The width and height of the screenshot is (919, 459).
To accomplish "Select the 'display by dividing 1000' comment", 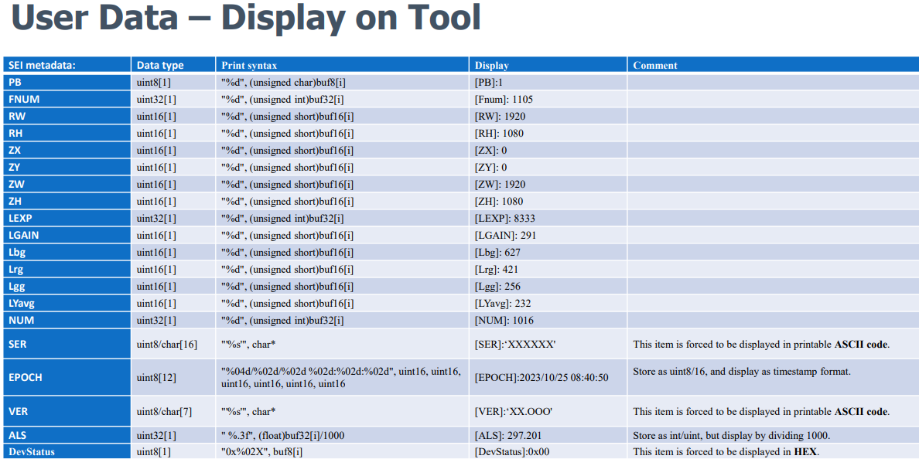I will pyautogui.click(x=732, y=435).
